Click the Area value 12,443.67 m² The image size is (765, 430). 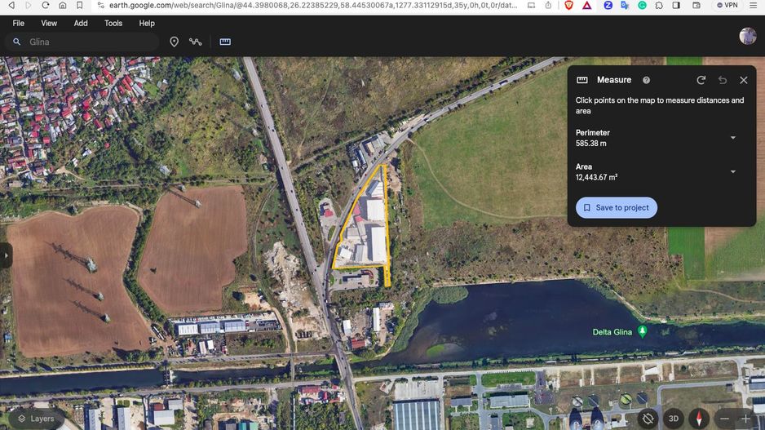coord(596,177)
